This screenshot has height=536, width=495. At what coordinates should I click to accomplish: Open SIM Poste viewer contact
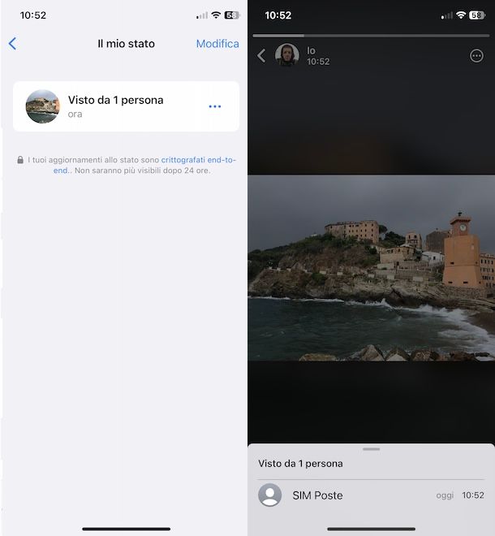point(371,495)
